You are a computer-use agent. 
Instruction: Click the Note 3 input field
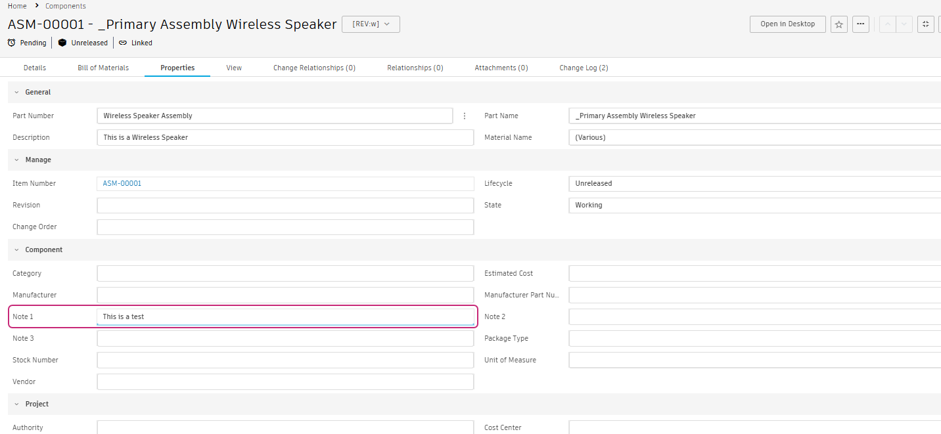[285, 339]
